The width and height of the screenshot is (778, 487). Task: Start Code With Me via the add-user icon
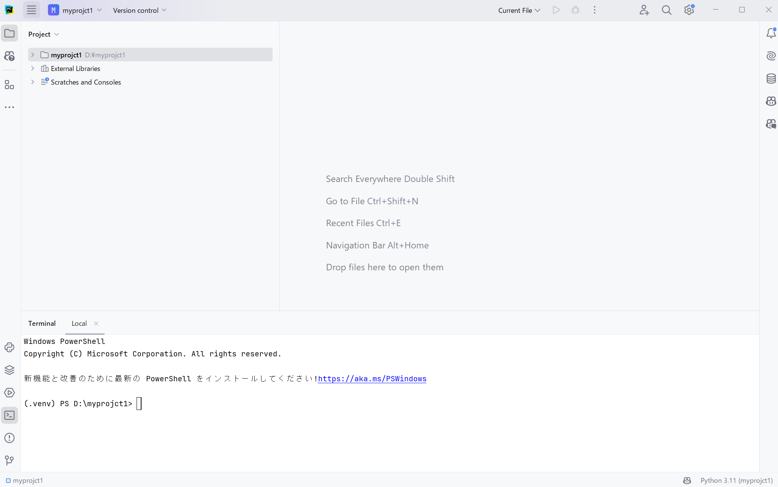point(644,10)
